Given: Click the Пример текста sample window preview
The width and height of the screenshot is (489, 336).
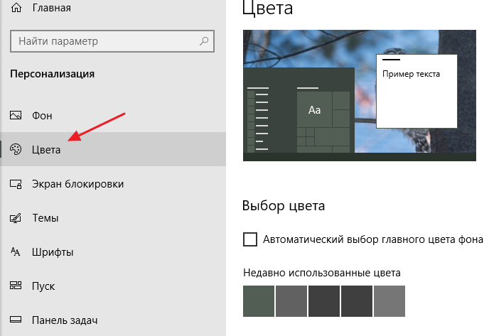Looking at the screenshot, I should [x=417, y=91].
